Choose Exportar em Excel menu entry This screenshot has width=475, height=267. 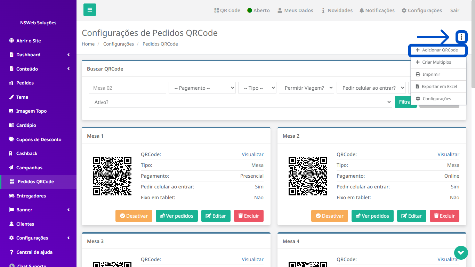point(438,87)
